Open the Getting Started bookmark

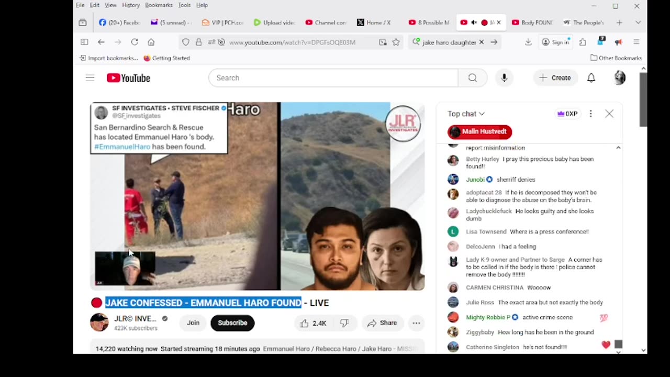pyautogui.click(x=166, y=58)
